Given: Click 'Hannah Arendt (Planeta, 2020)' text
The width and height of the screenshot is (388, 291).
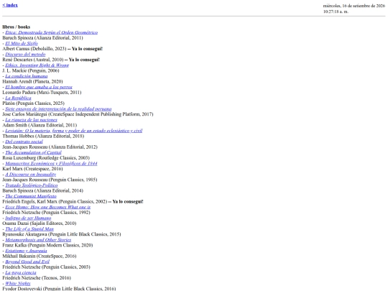Looking at the screenshot, I should 32,81.
